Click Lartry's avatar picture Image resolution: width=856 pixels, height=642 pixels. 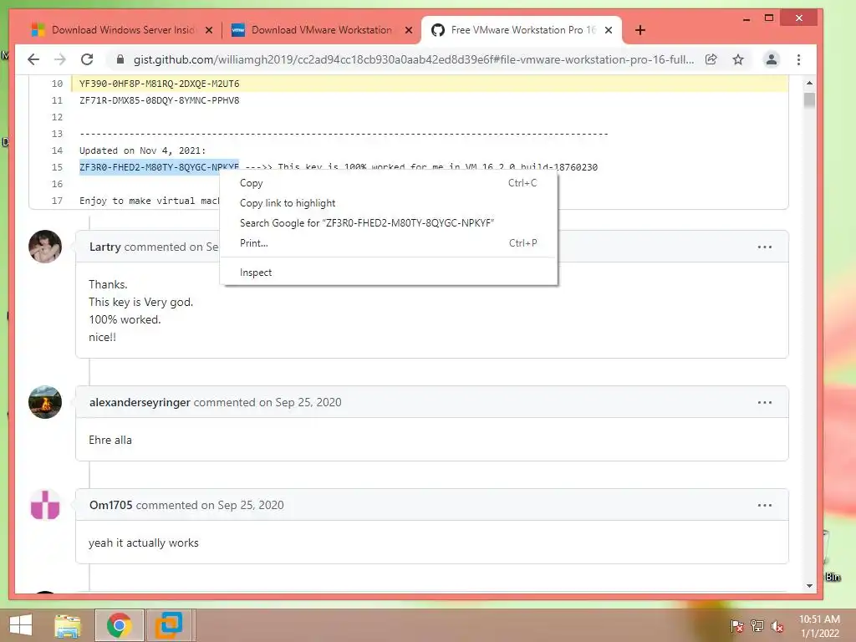tap(45, 247)
